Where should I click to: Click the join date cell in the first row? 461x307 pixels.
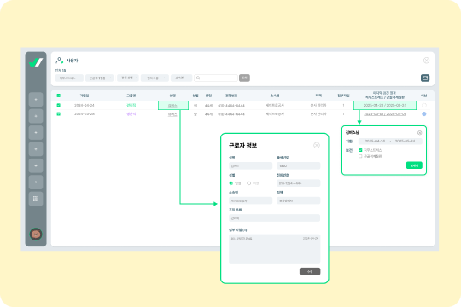pyautogui.click(x=84, y=105)
